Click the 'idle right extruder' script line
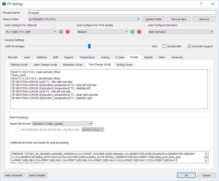 pyautogui.click(x=42, y=82)
